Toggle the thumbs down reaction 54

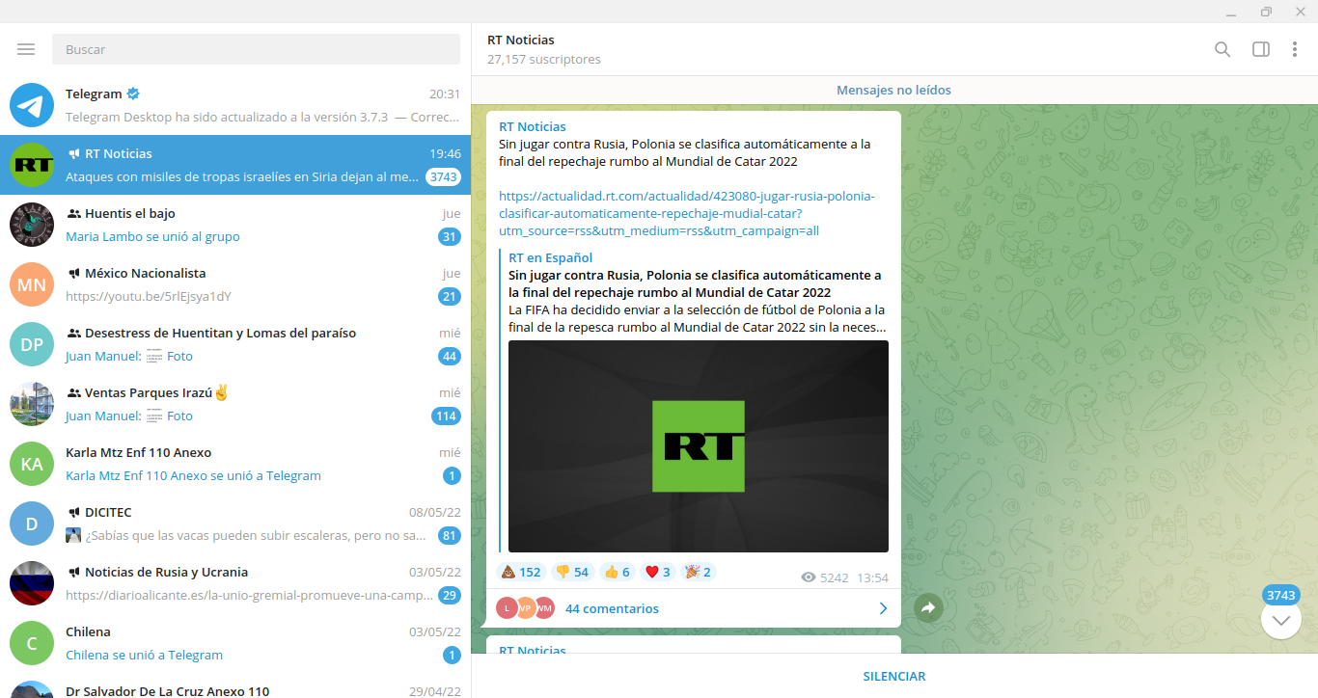(573, 572)
